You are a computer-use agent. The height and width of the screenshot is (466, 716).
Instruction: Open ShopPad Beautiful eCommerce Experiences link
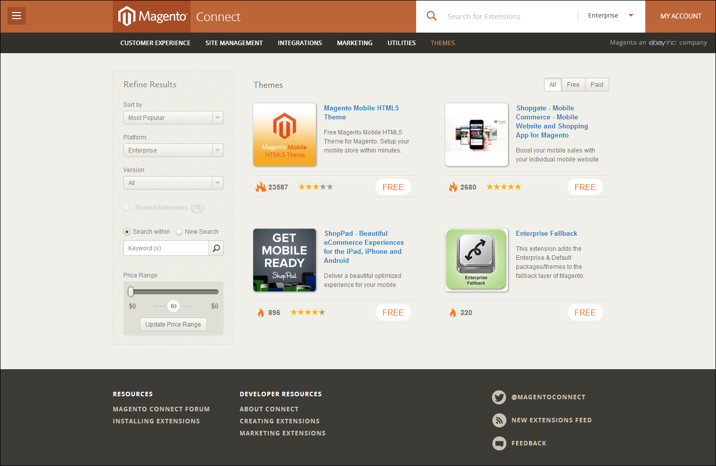point(364,247)
